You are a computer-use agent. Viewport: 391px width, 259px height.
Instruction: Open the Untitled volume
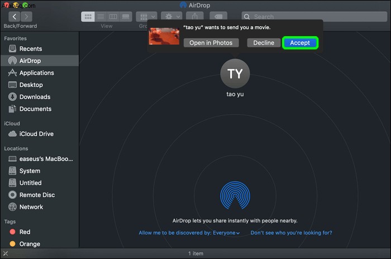pyautogui.click(x=40, y=183)
